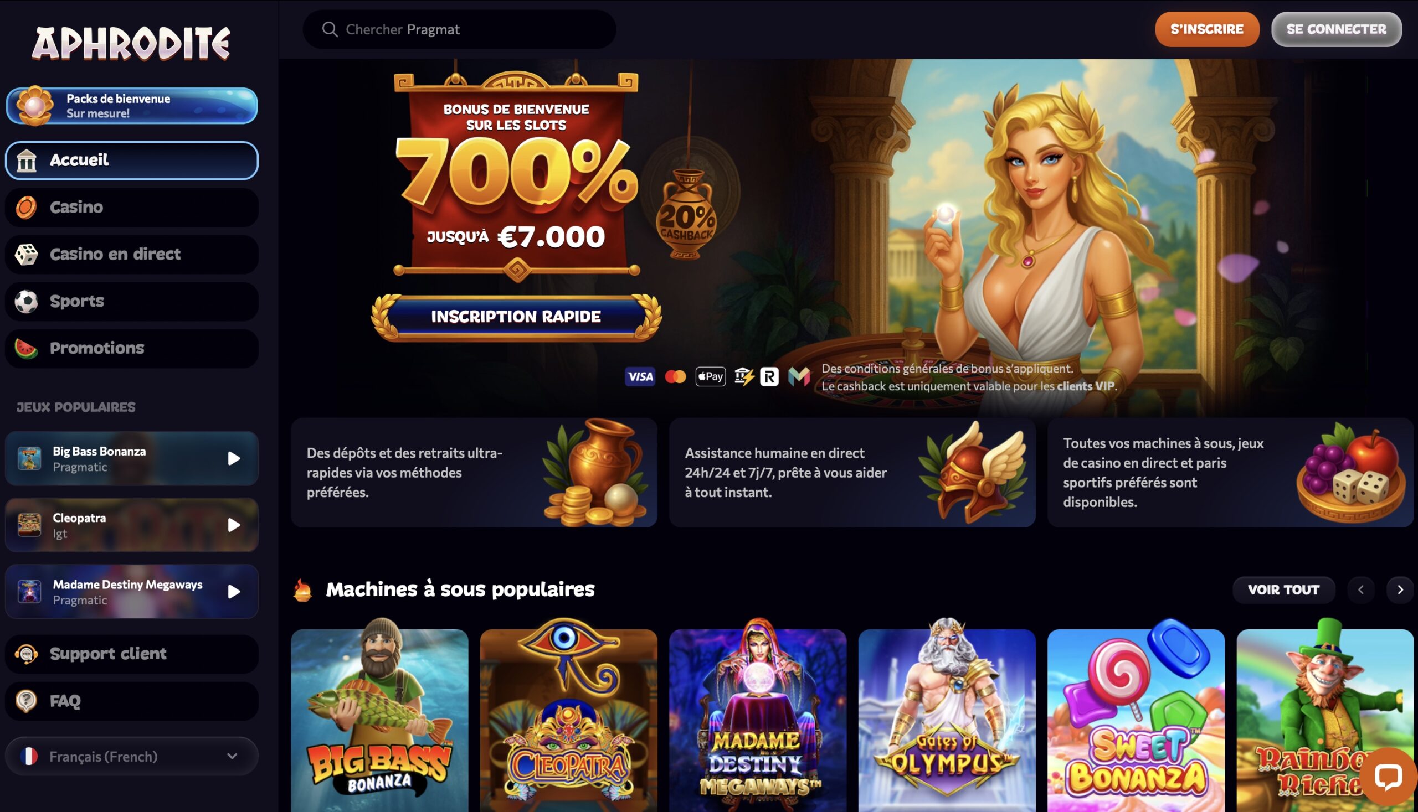Click the S'INSCRIRE button

[x=1206, y=29]
